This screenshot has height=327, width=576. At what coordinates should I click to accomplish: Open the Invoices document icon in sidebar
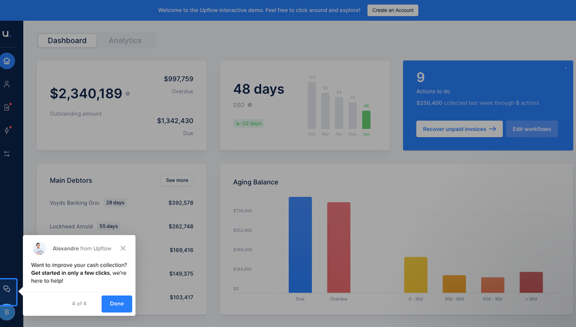tap(7, 107)
